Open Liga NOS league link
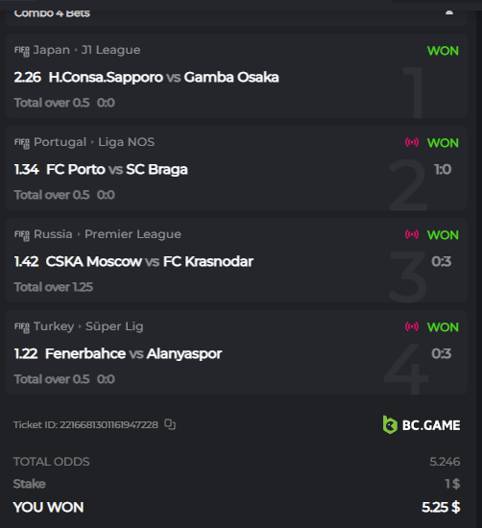Viewport: 482px width, 528px height. [x=127, y=142]
